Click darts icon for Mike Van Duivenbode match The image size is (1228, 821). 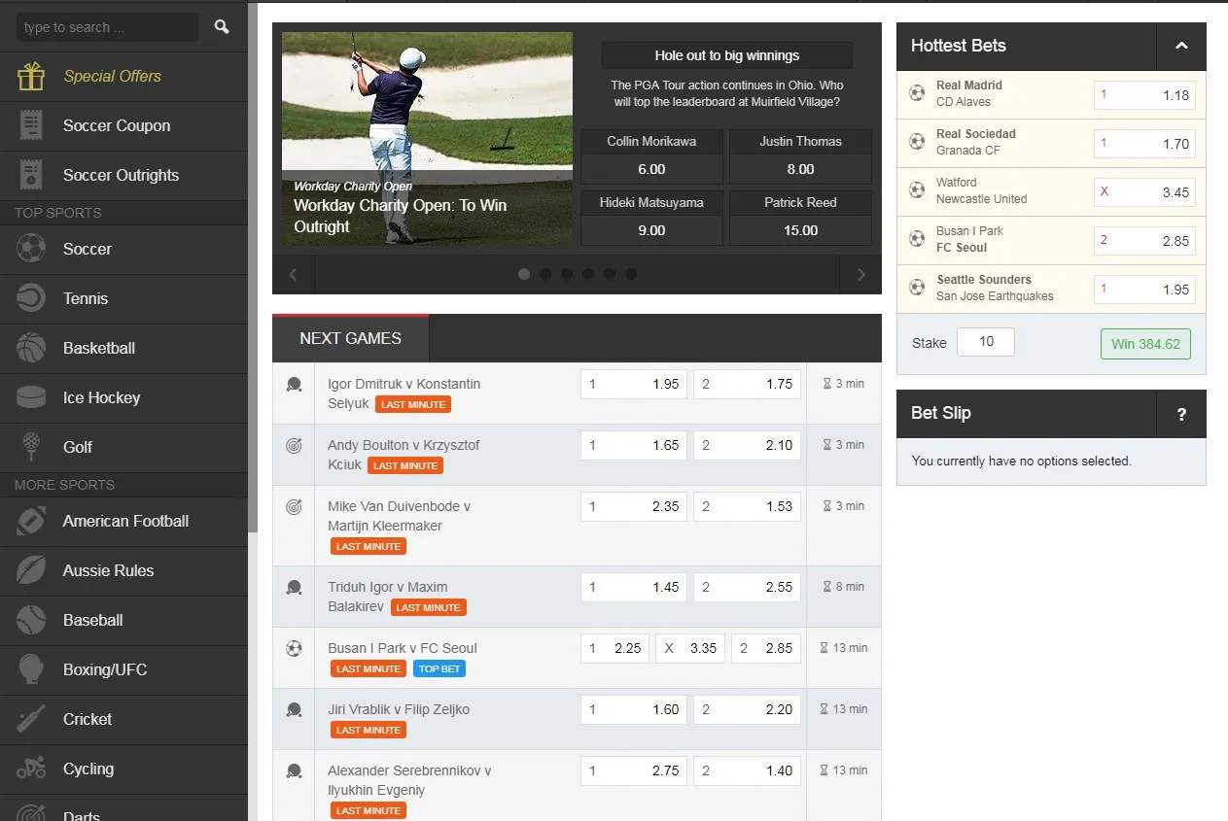[294, 506]
